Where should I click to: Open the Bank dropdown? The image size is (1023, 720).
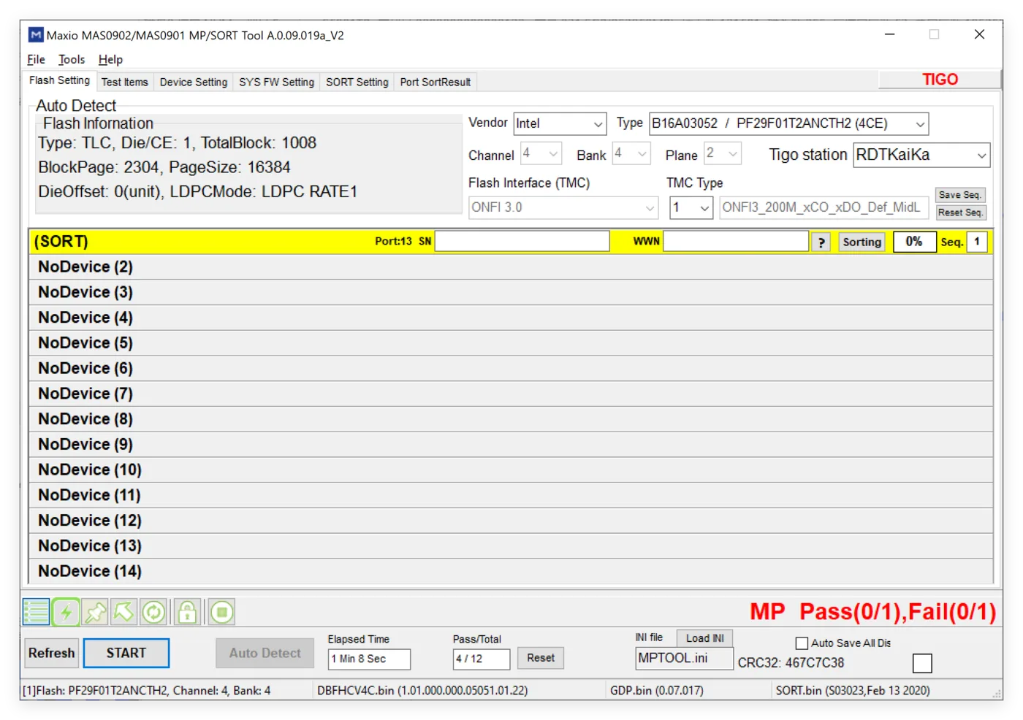point(631,154)
